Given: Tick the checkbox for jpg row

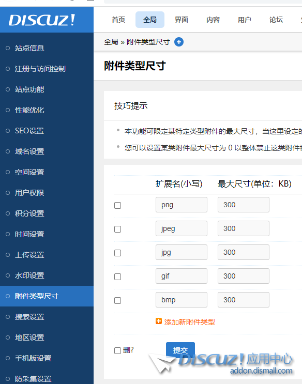Looking at the screenshot, I should (x=118, y=253).
